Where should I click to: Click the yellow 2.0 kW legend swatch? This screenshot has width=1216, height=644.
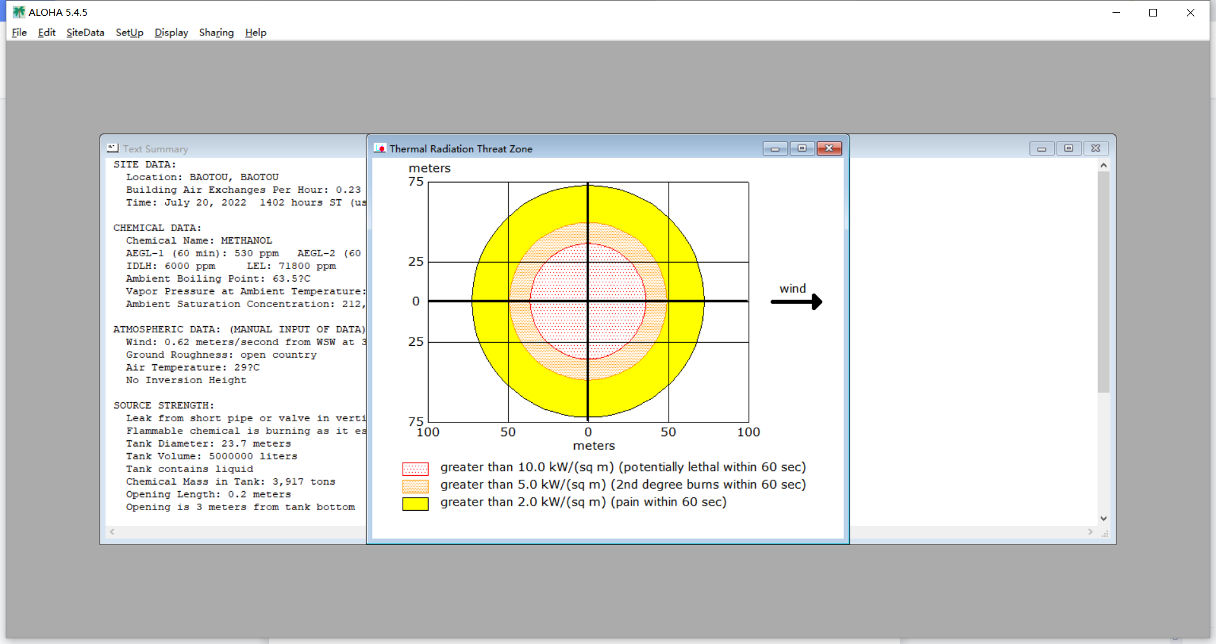[415, 504]
